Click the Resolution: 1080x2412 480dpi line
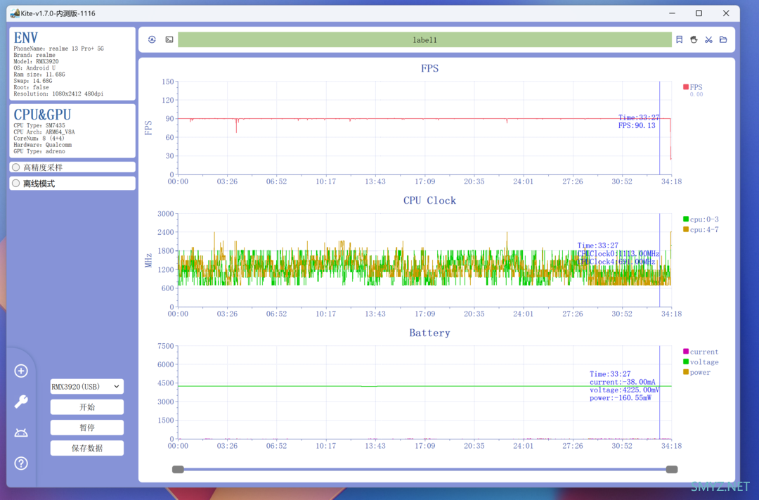Image resolution: width=759 pixels, height=500 pixels. (58, 94)
